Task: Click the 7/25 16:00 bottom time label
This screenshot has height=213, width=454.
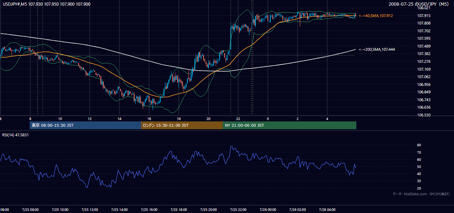Action: click(x=149, y=209)
